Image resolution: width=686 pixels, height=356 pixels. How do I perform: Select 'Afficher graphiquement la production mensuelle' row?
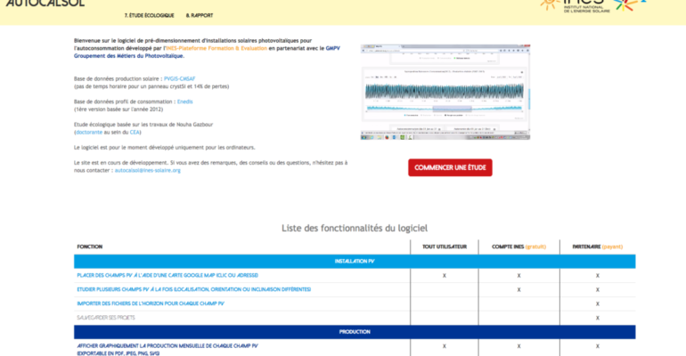[167, 350]
